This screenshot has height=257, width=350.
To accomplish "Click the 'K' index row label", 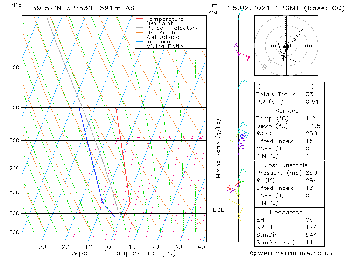I will coord(258,87).
